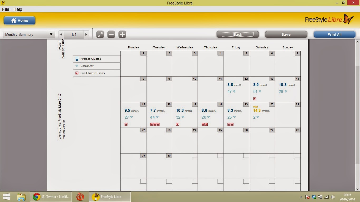Click the Average Glucose legend label
Image resolution: width=360 pixels, height=202 pixels.
91,59
